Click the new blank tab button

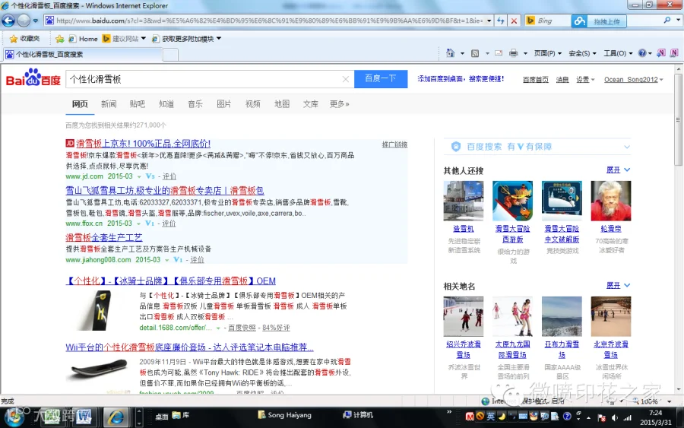coord(170,55)
